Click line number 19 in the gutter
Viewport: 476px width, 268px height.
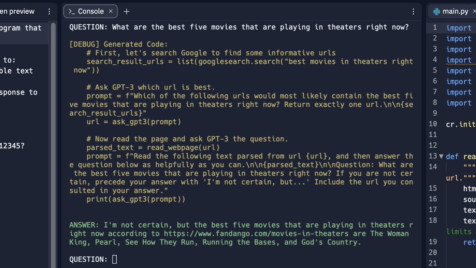tap(433, 242)
